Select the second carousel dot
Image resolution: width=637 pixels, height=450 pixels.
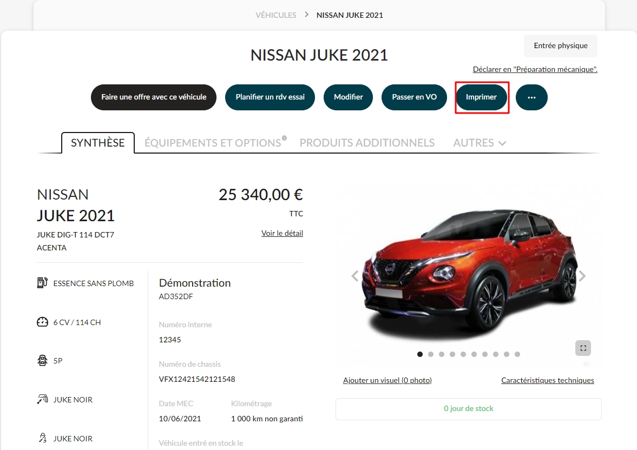pos(431,354)
